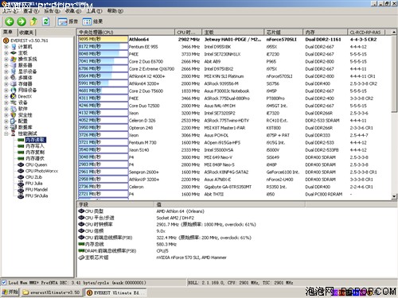Switch to the 收藏夹 favorites tab
The image size is (398, 298).
[26, 33]
